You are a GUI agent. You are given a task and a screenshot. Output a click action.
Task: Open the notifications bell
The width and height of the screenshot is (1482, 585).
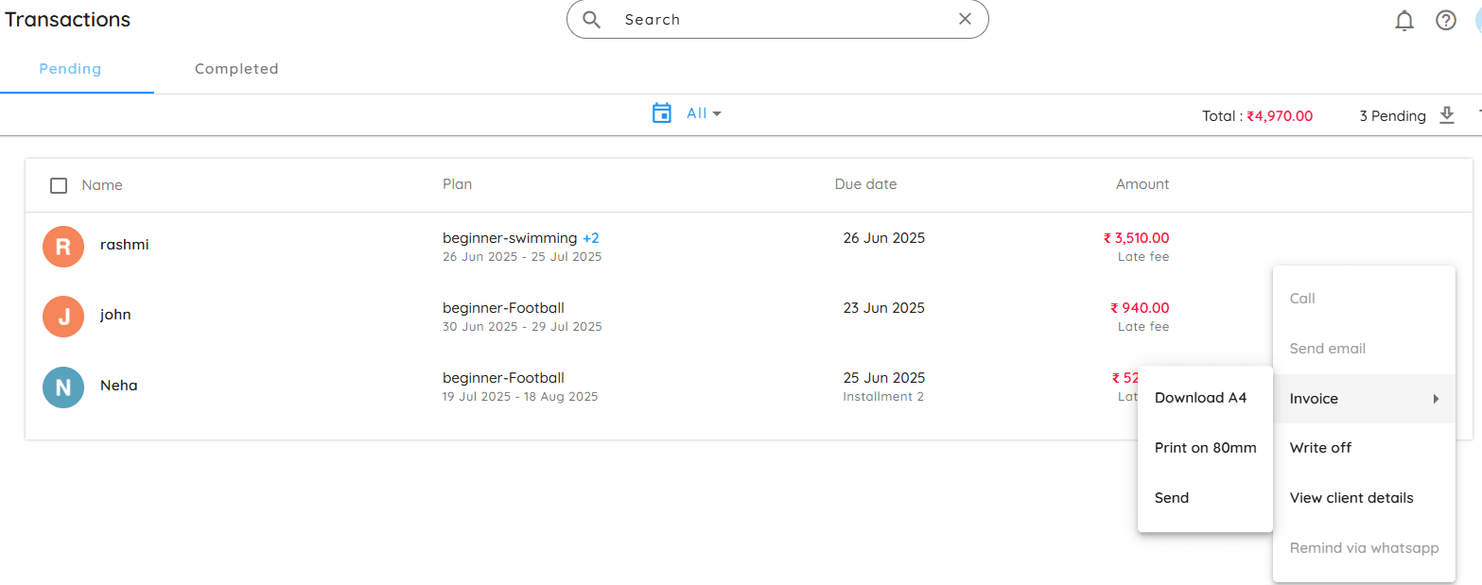click(1404, 20)
